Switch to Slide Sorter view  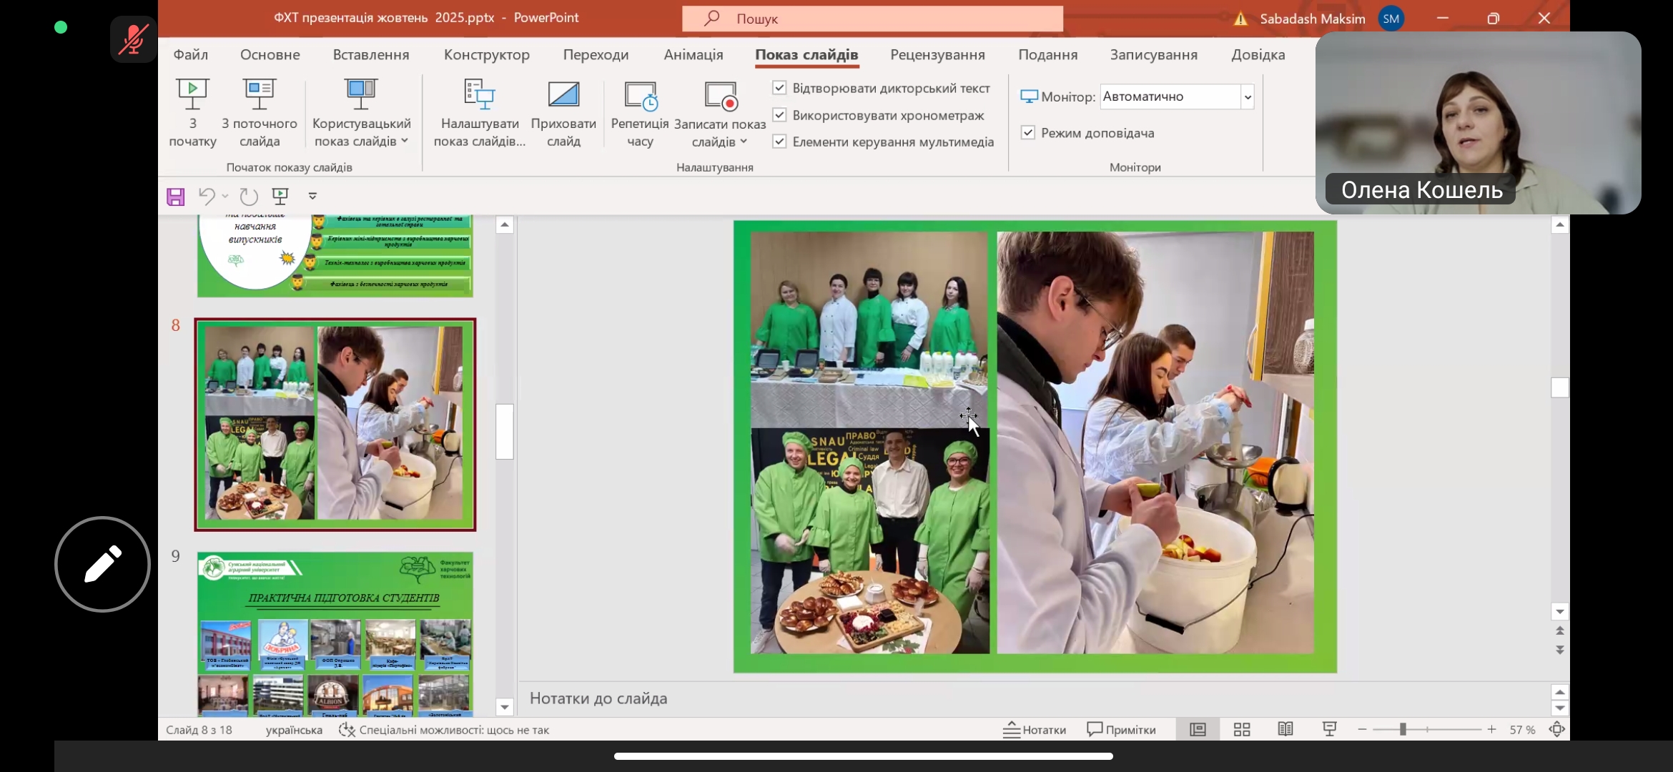tap(1242, 729)
